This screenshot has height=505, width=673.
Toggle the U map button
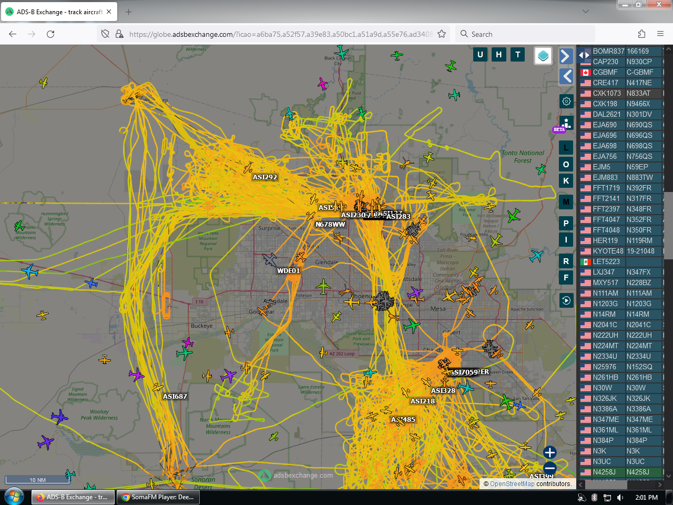[480, 54]
